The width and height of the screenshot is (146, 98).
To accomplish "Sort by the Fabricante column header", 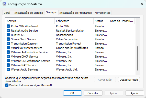I will 74,21.
